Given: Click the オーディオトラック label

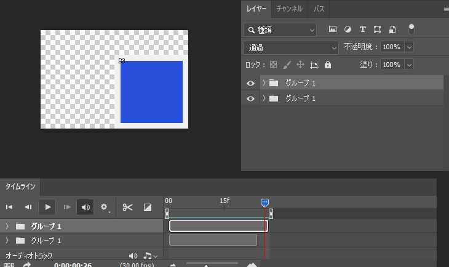Looking at the screenshot, I should point(29,255).
